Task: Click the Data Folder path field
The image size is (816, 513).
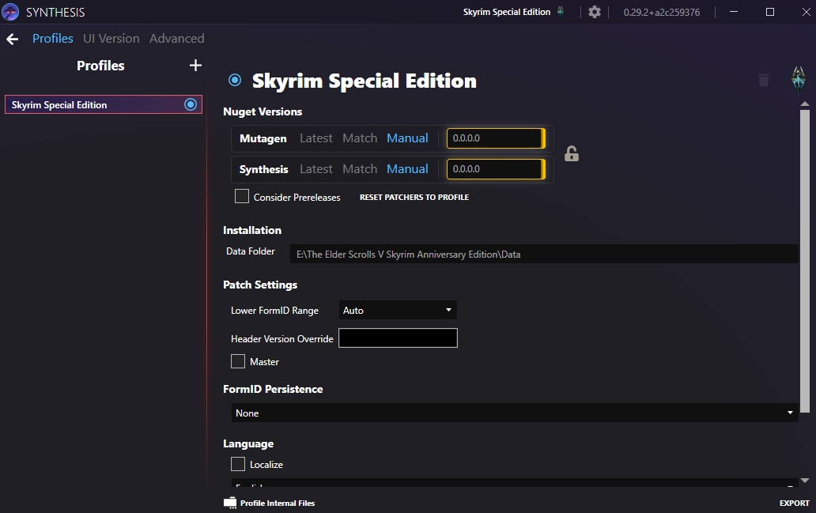Action: click(x=544, y=254)
